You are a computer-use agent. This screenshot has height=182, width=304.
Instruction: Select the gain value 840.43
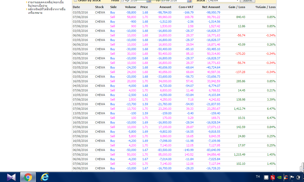tap(241, 17)
